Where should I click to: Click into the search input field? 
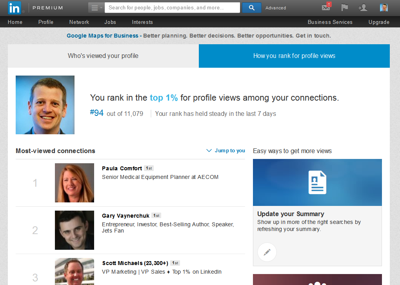pos(172,7)
